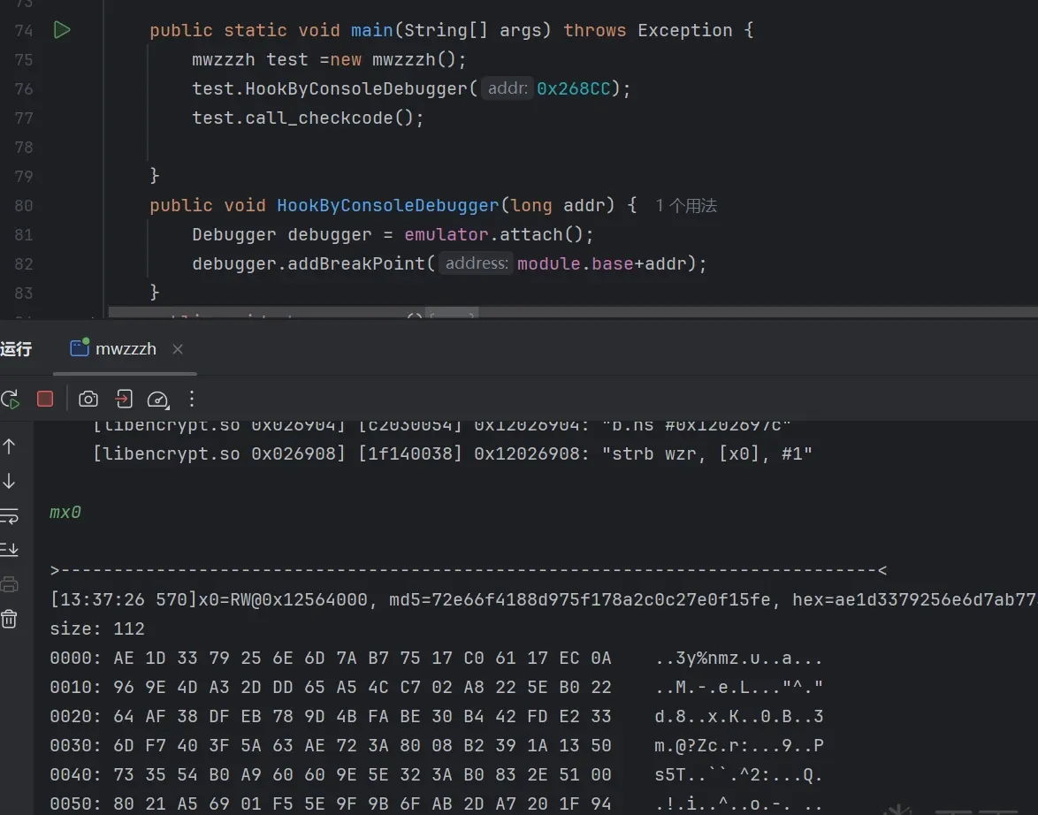Click the 'size: 112' console line
The image size is (1038, 815).
click(97, 628)
